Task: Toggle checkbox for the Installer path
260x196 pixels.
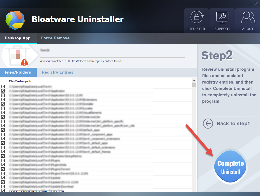Action: point(3,104)
